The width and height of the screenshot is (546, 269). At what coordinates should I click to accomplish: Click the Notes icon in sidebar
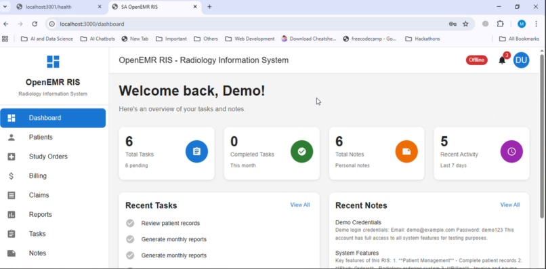[x=12, y=253]
